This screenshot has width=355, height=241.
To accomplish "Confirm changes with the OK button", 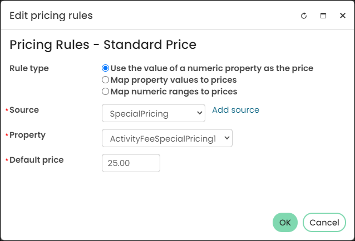I will tap(285, 223).
